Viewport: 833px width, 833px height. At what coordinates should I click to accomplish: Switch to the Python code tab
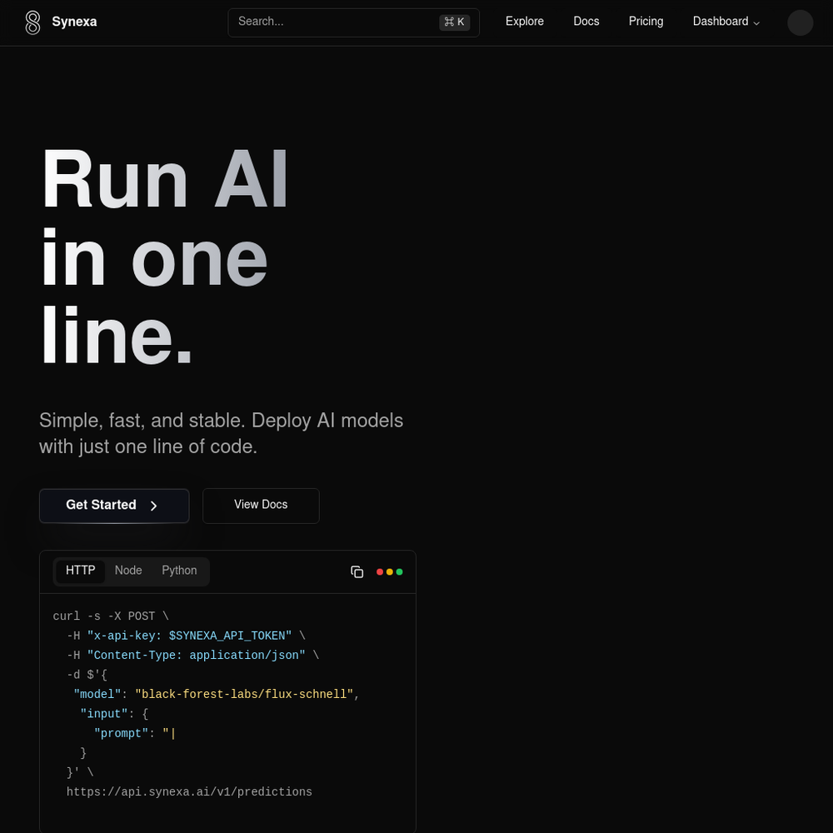click(x=179, y=571)
